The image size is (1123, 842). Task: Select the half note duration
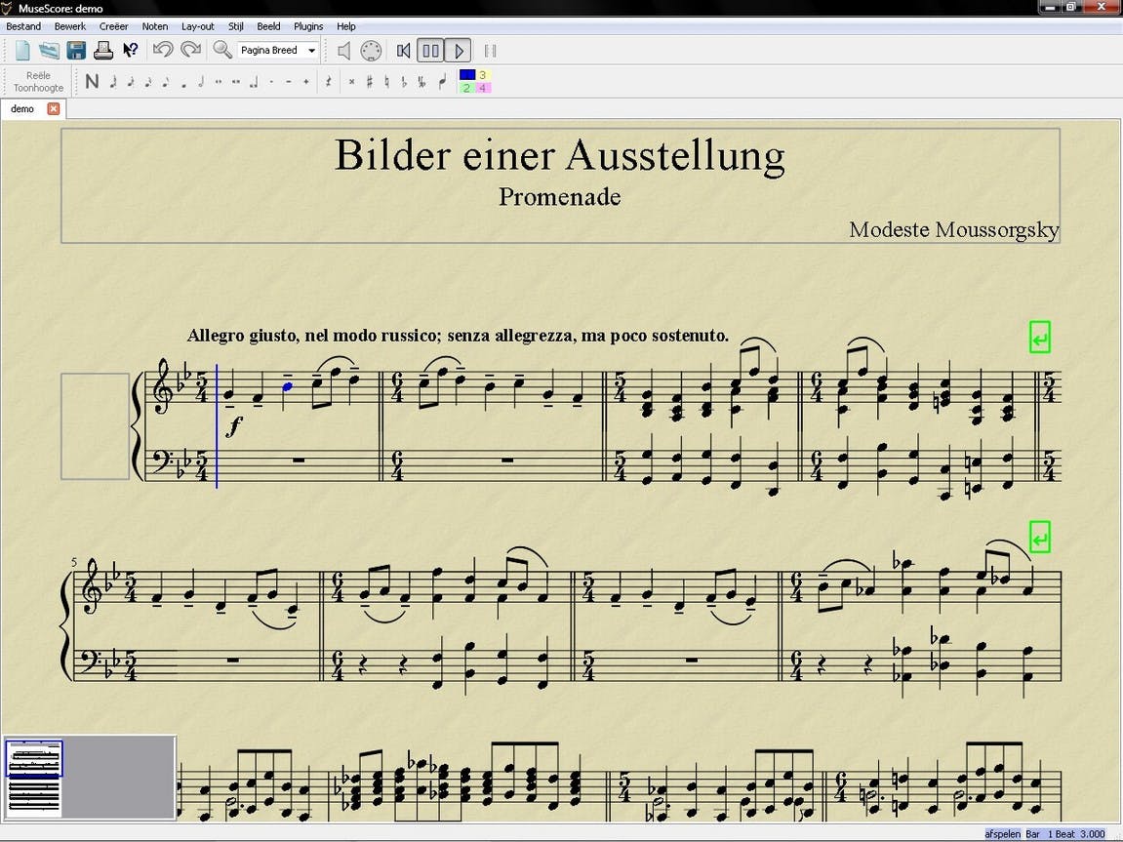(201, 82)
